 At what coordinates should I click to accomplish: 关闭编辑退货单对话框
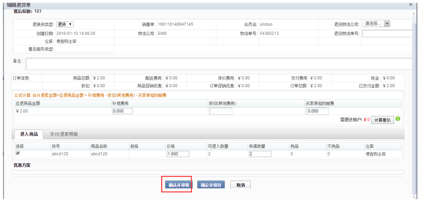click(x=411, y=5)
